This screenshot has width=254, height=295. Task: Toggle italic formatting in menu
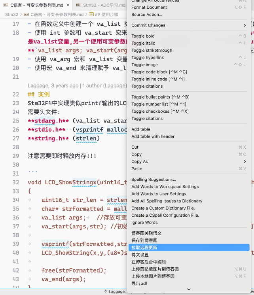[x=189, y=43]
